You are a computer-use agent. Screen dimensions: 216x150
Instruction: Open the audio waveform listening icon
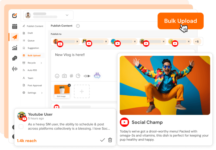pos(15,69)
